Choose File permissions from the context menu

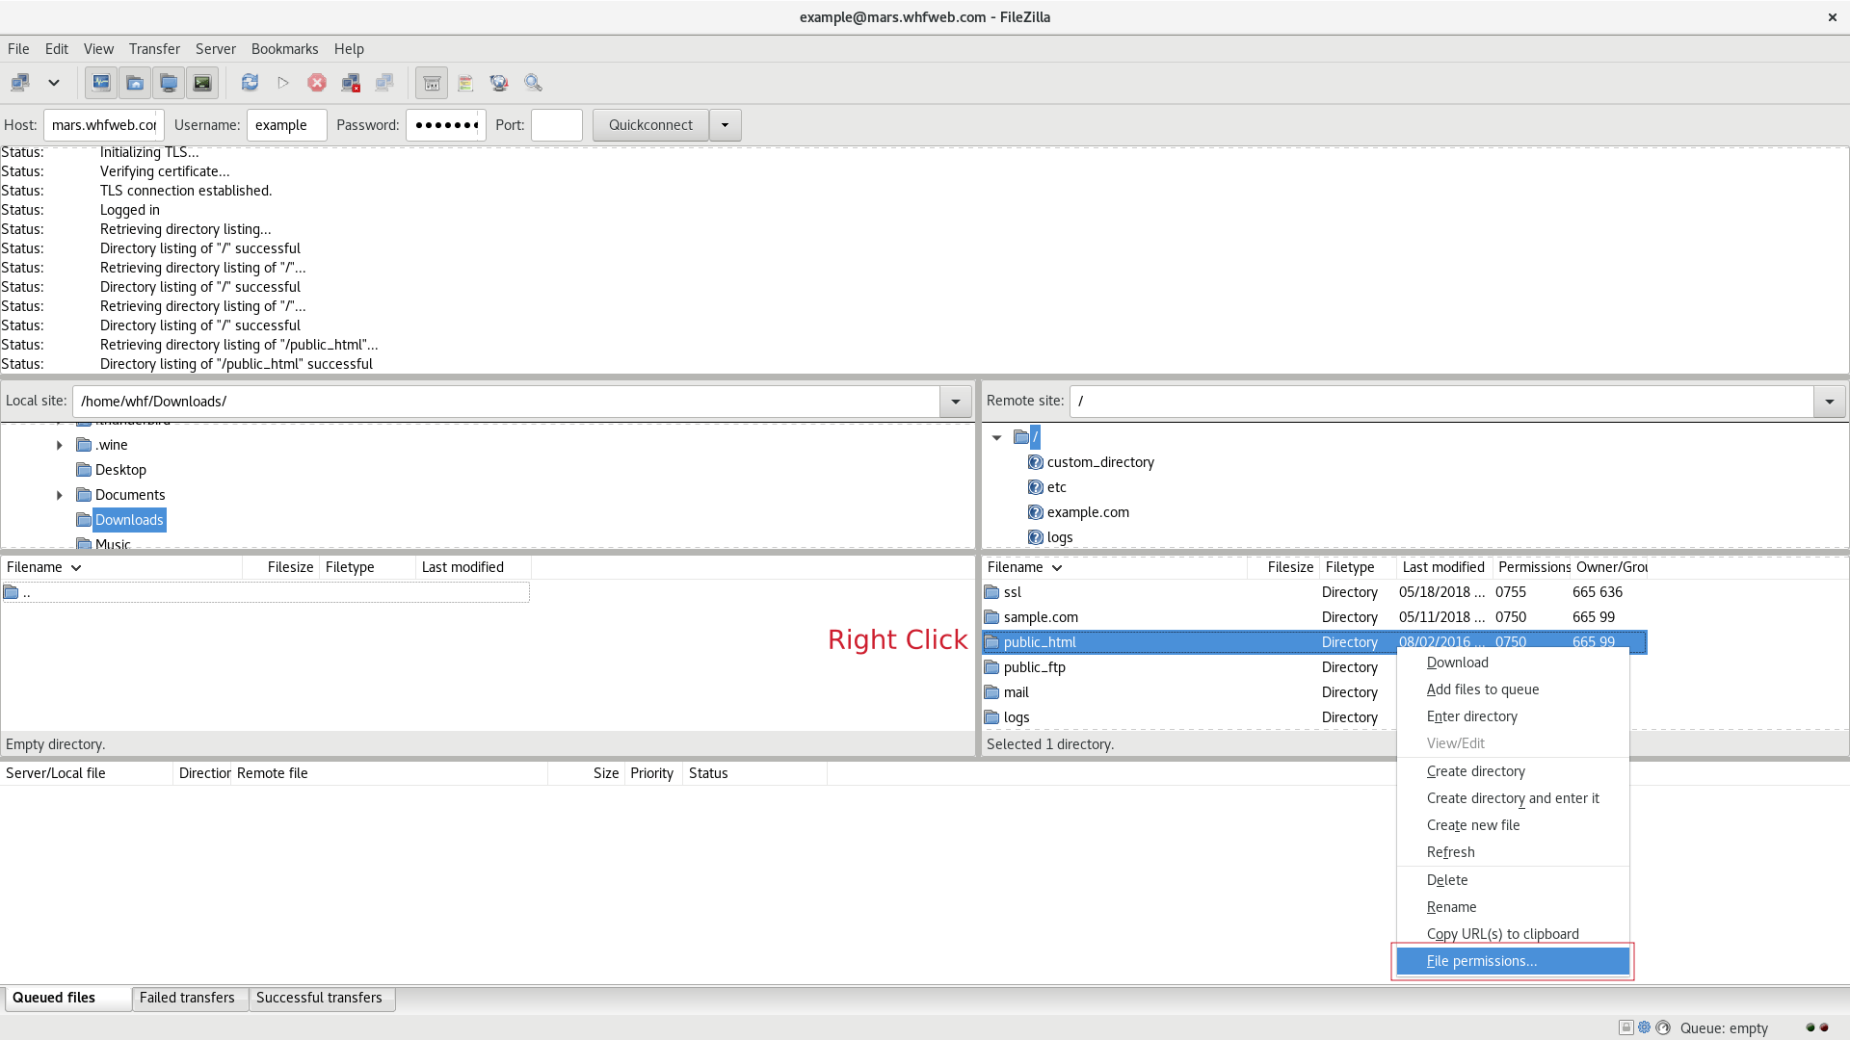coord(1481,960)
